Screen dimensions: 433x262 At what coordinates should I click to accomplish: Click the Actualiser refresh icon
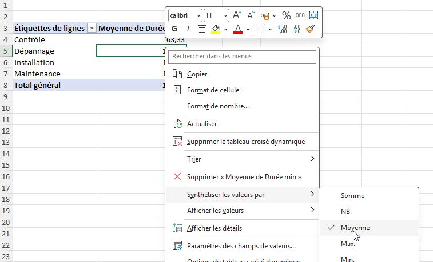click(177, 123)
